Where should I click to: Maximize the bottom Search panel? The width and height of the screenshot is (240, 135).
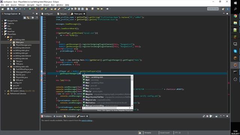click(x=227, y=116)
